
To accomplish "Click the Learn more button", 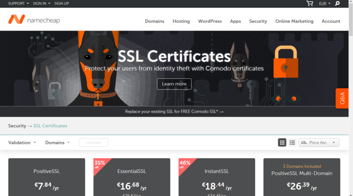I will [x=174, y=84].
